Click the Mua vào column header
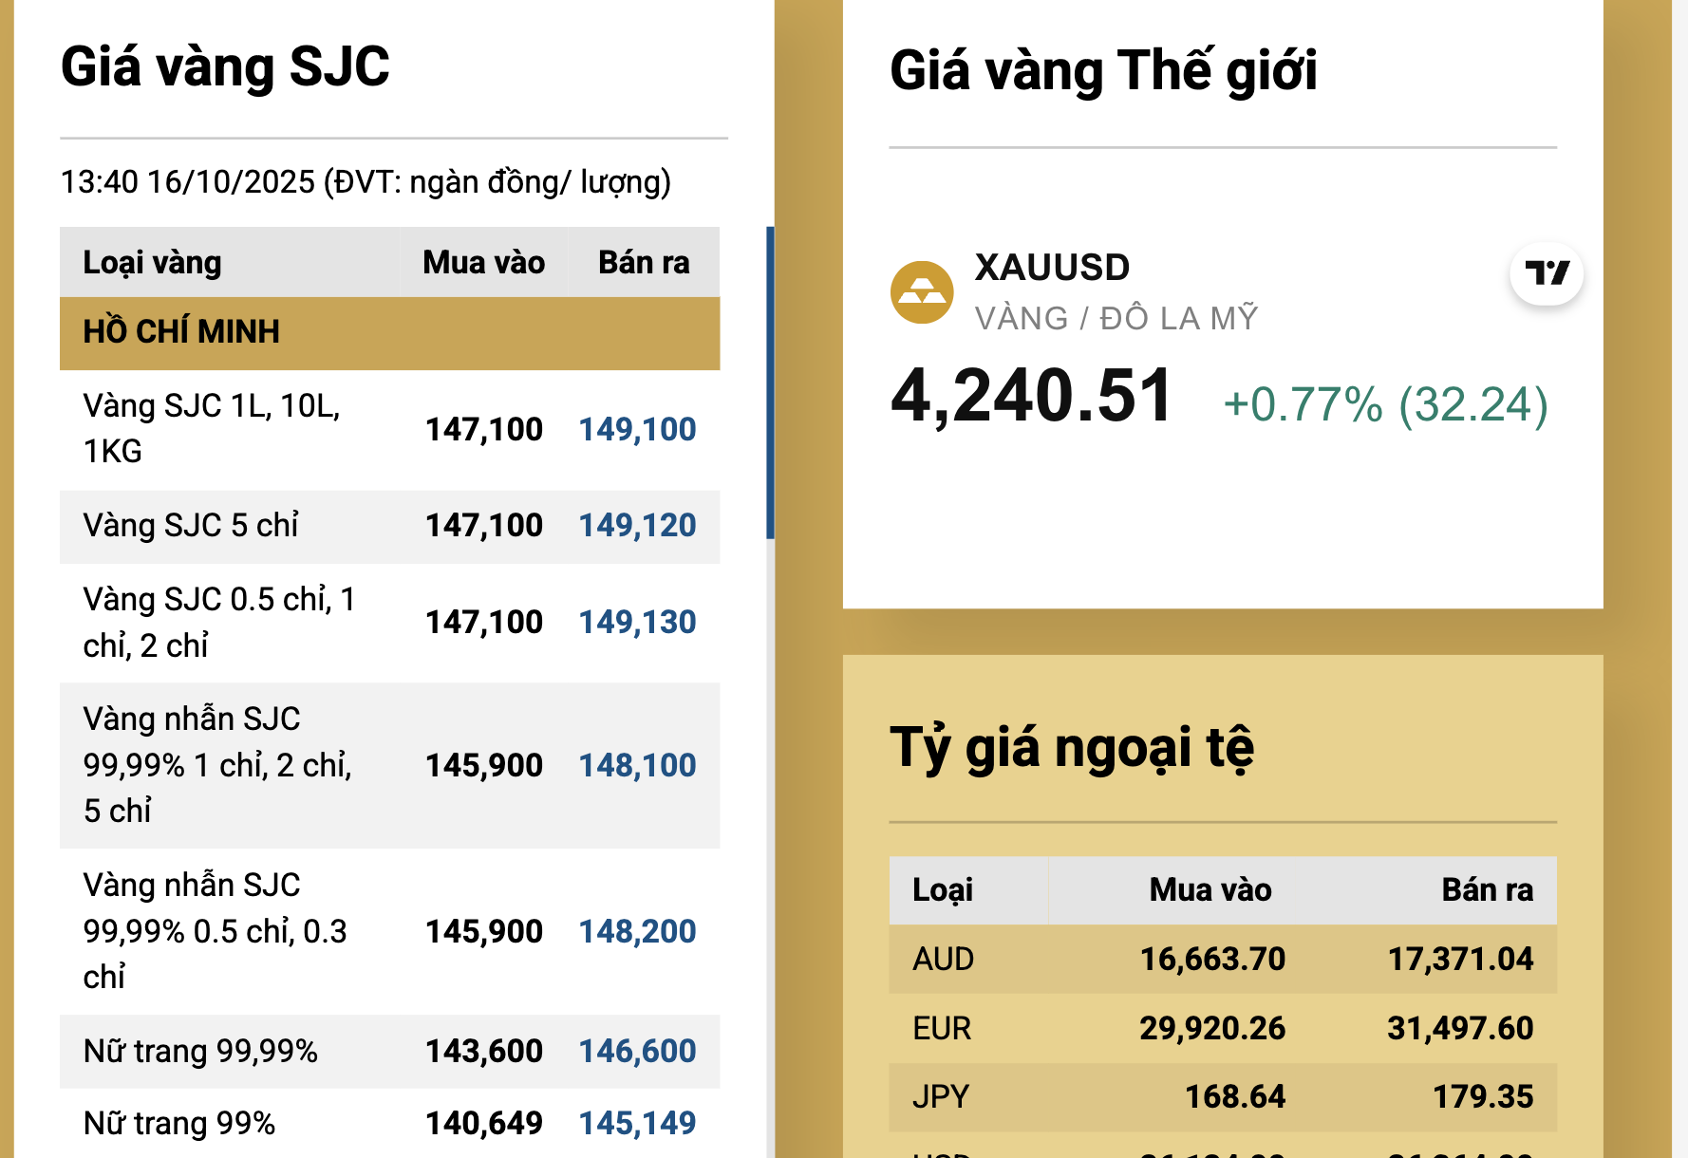The width and height of the screenshot is (1688, 1158). point(482,262)
